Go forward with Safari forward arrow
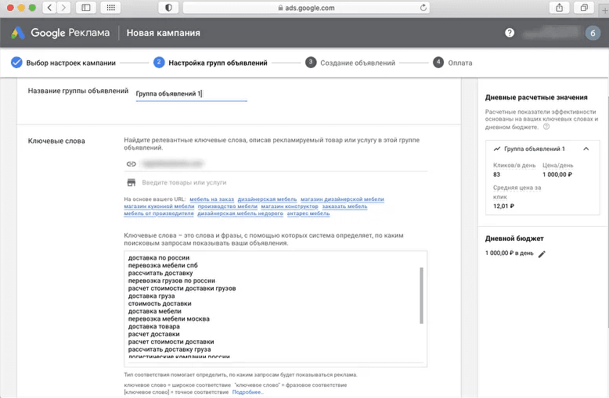609x398 pixels. point(63,8)
